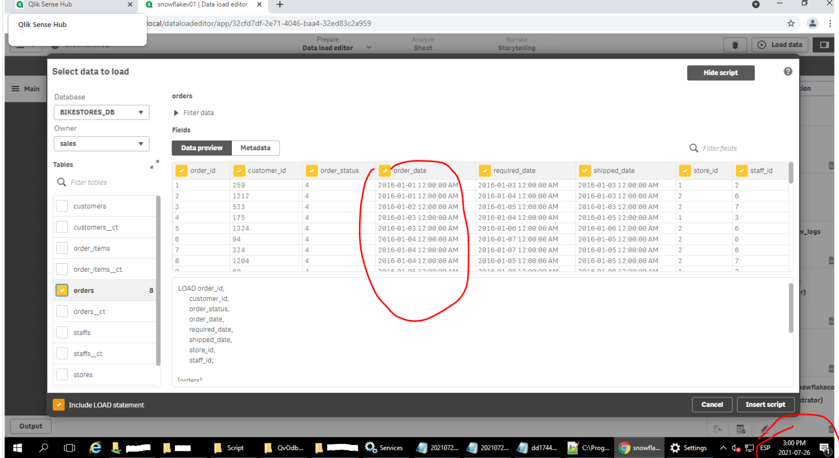839x458 pixels.
Task: Toggle the side panel icon beside Load data
Action: point(824,45)
